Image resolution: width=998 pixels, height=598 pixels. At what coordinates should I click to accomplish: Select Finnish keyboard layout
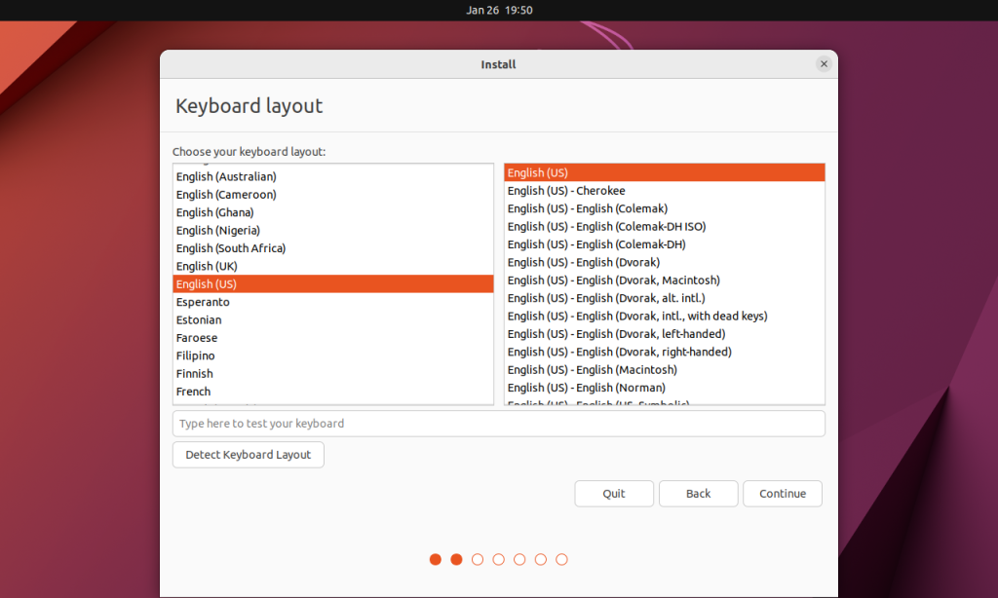194,373
